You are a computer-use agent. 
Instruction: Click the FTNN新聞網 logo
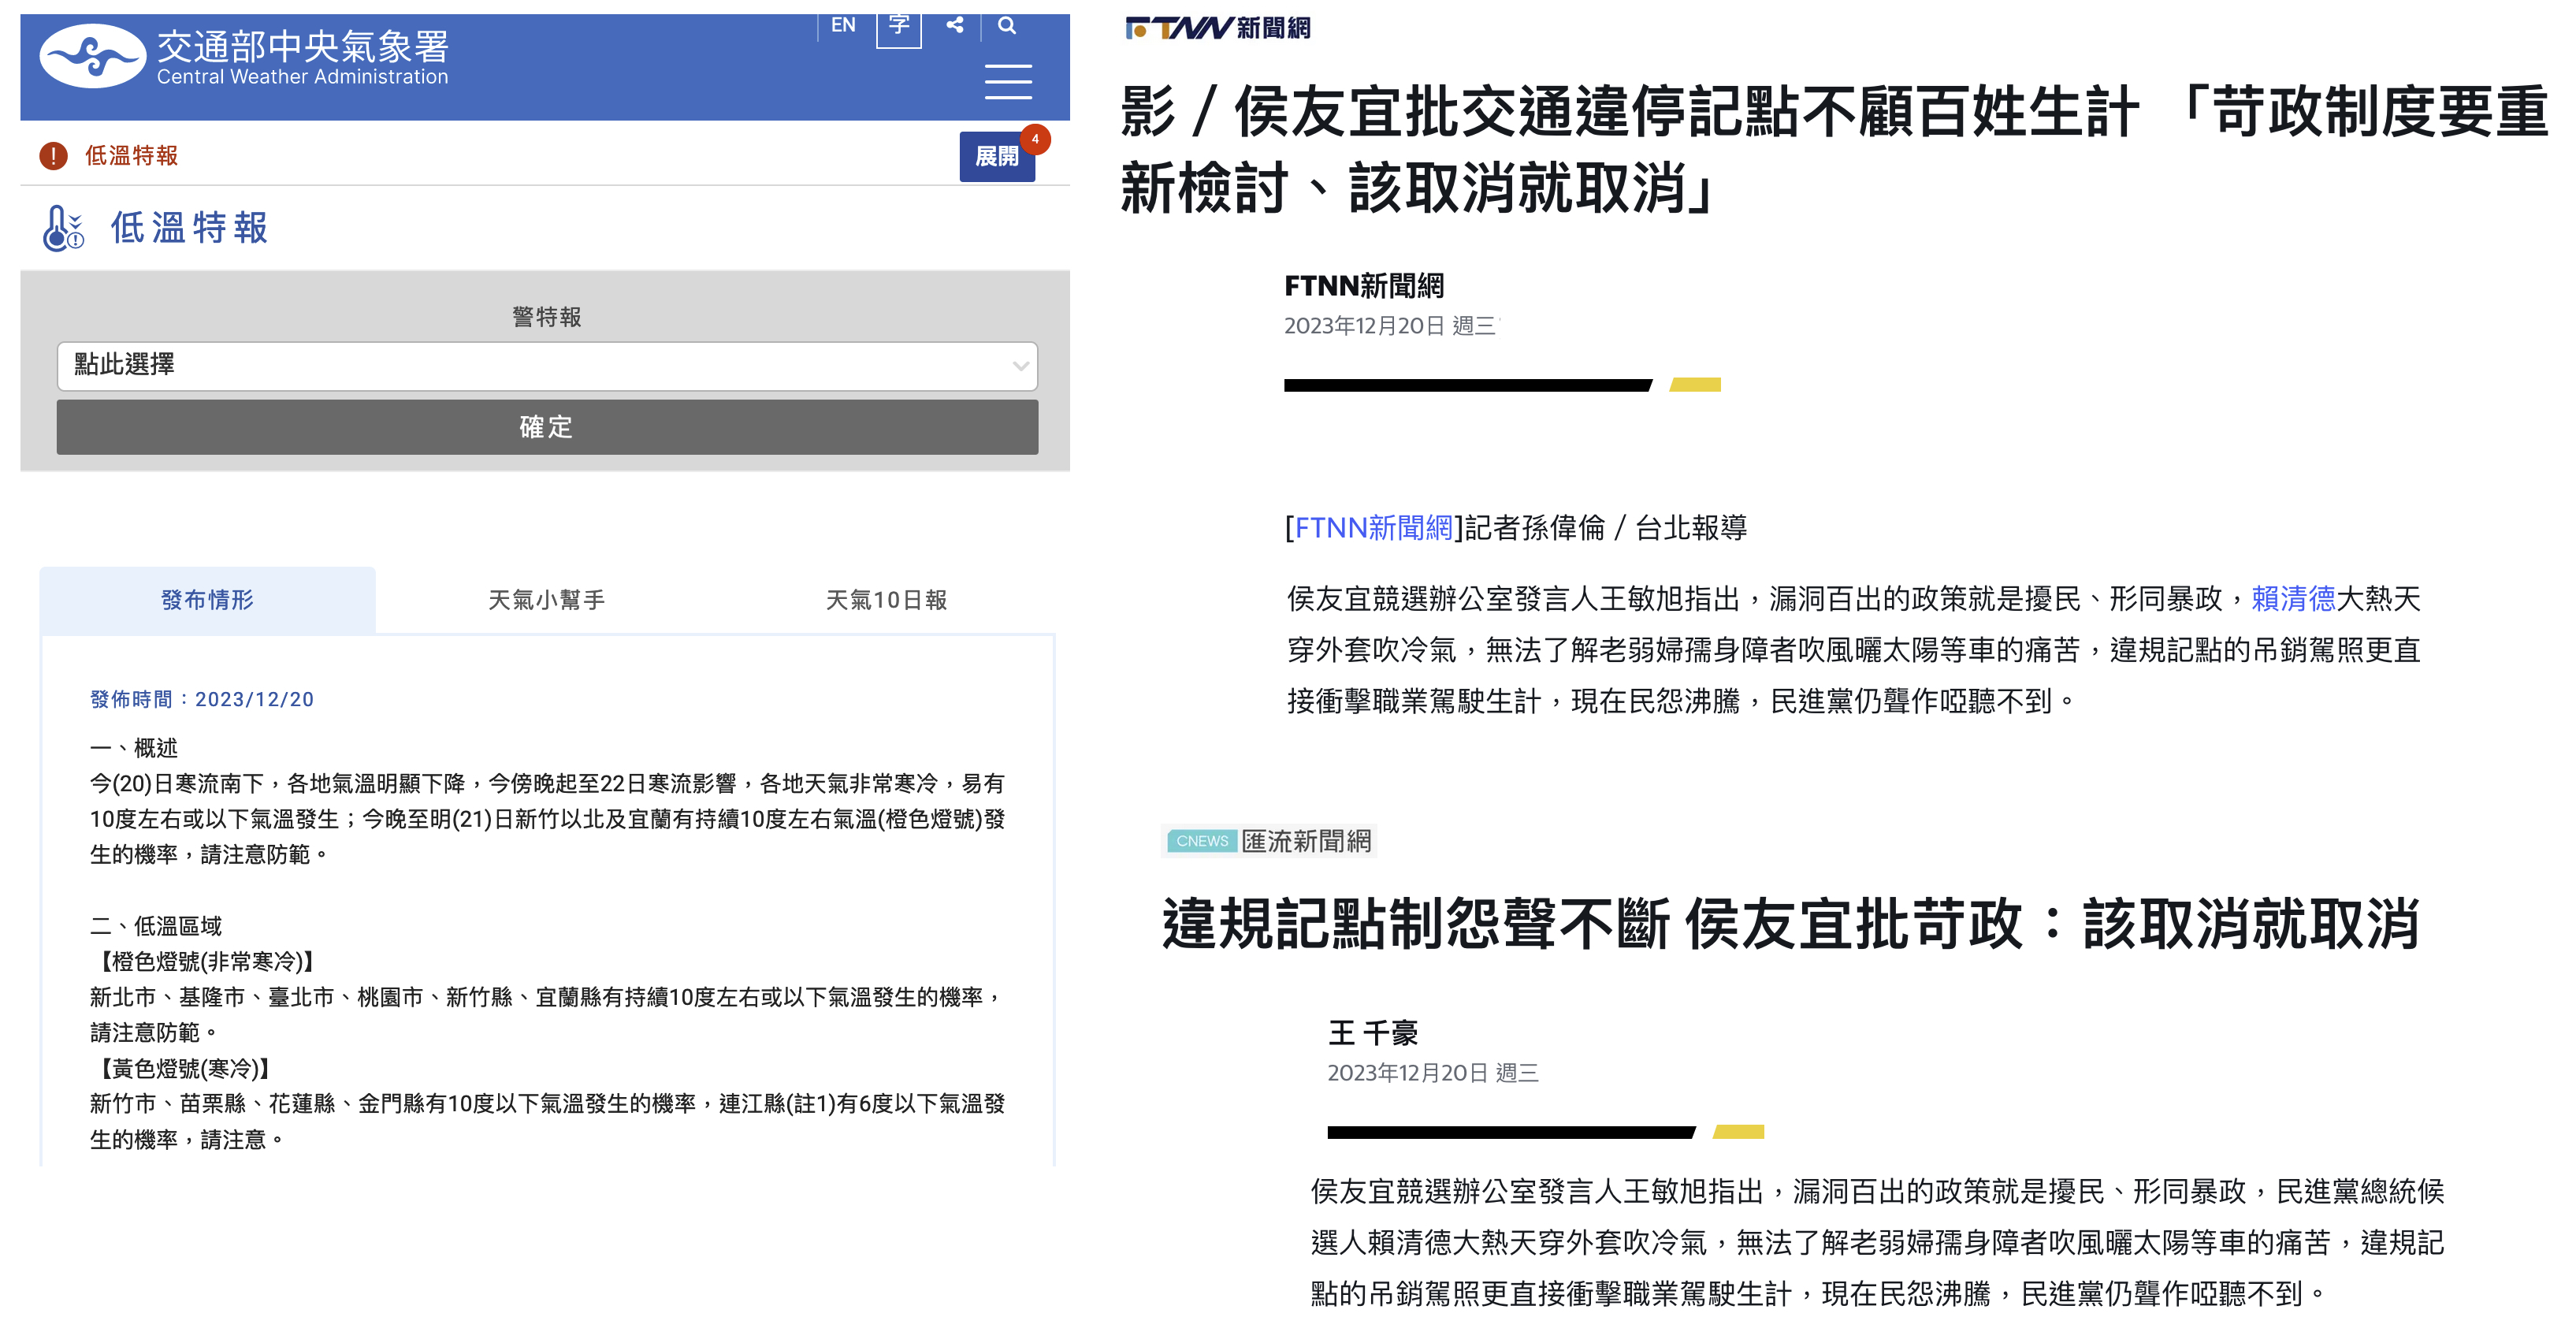pyautogui.click(x=1217, y=28)
